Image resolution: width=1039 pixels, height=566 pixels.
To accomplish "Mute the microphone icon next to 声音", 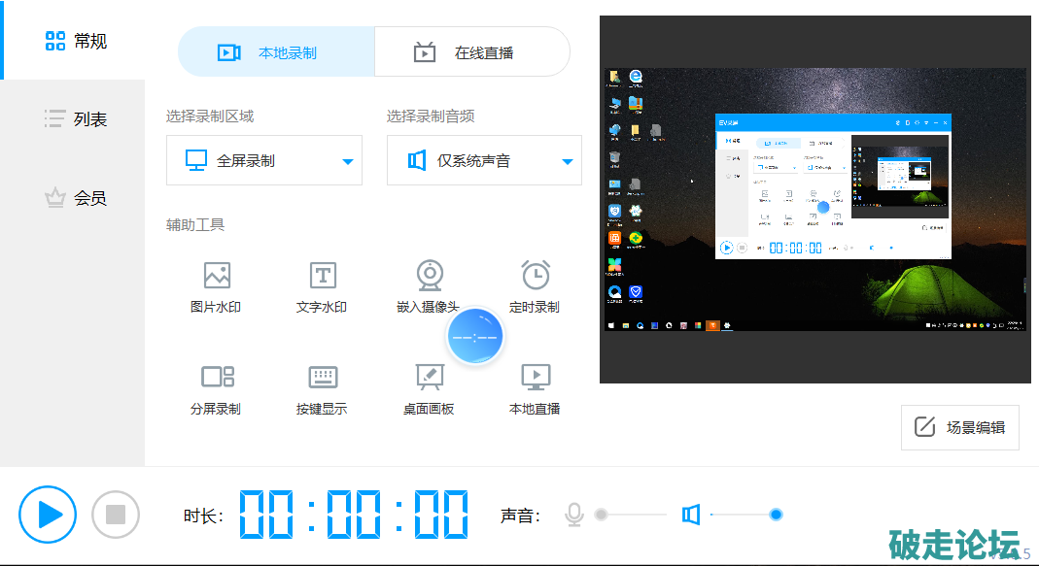I will click(x=574, y=515).
